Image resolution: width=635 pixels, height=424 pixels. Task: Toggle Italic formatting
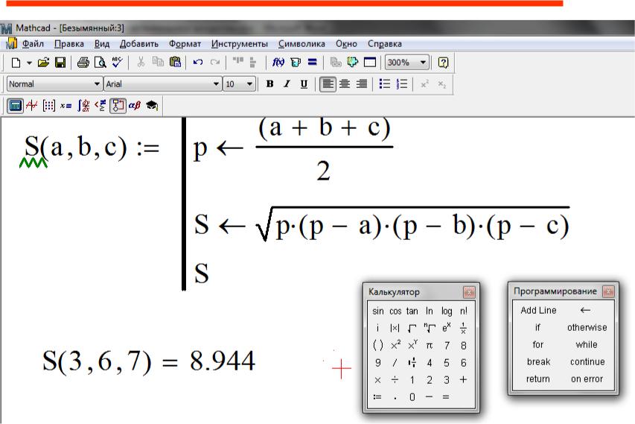pos(287,84)
